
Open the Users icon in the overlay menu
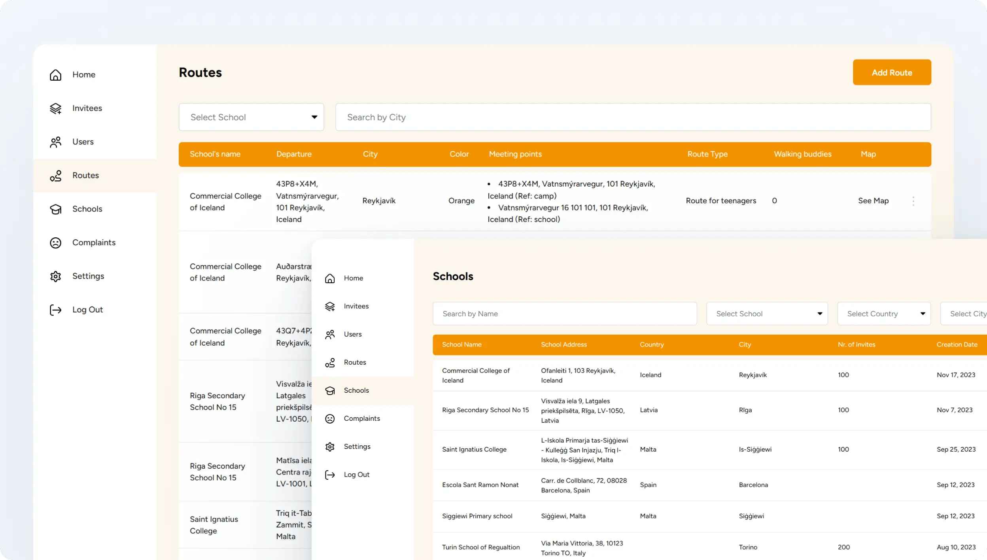(x=330, y=334)
